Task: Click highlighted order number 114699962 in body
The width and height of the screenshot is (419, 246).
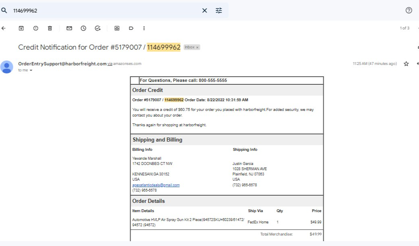Action: point(174,100)
